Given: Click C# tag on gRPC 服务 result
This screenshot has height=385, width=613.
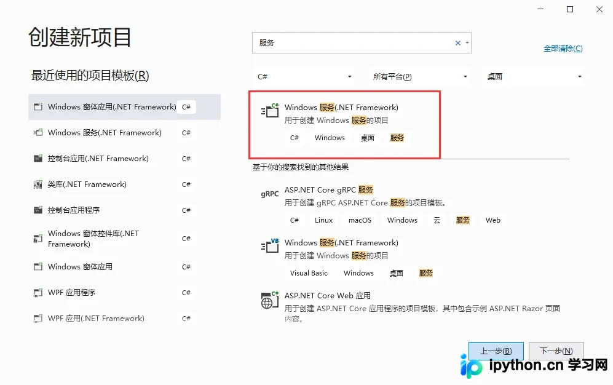Looking at the screenshot, I should [x=295, y=220].
